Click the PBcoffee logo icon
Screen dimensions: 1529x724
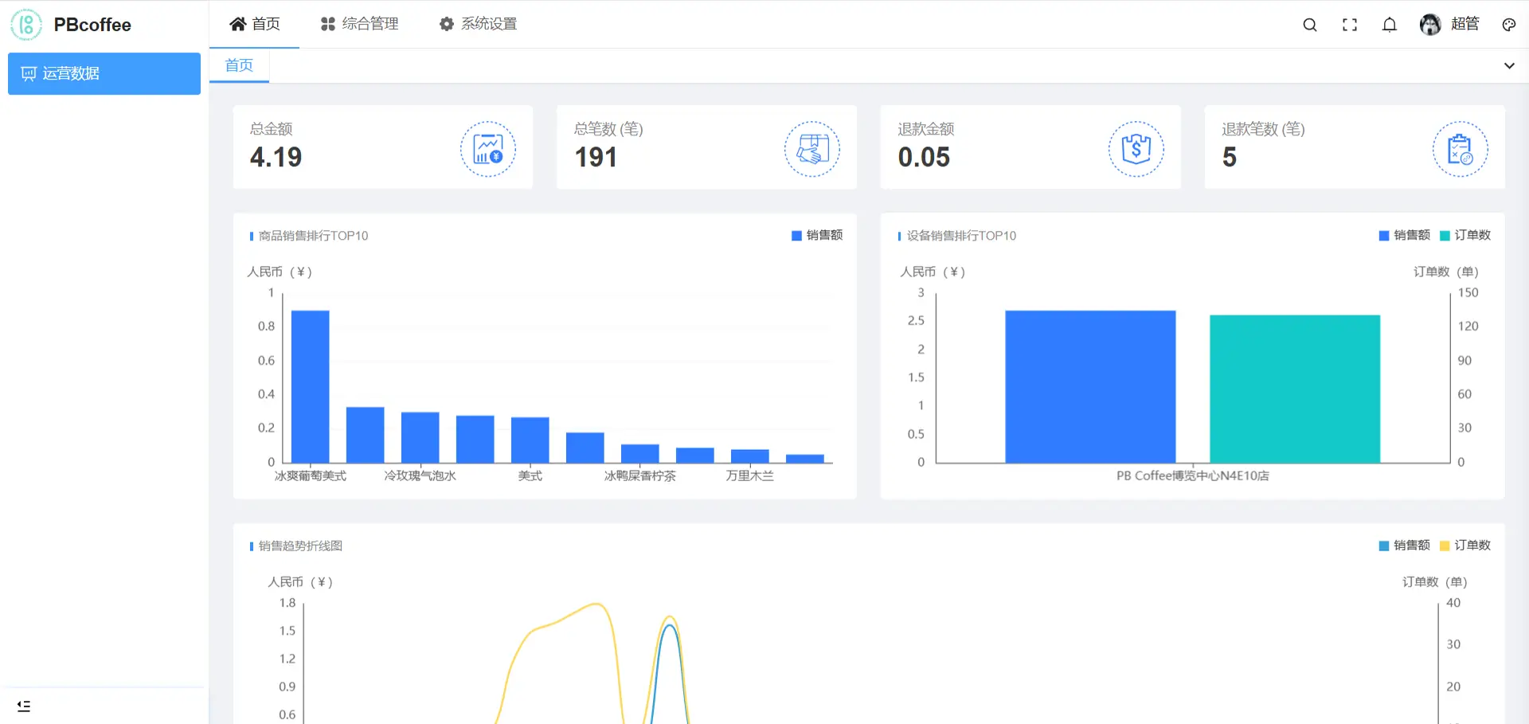(x=26, y=25)
